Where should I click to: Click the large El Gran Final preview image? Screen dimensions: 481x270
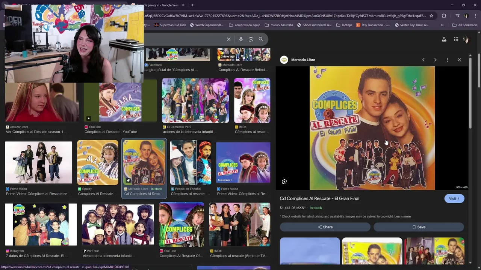[372, 128]
